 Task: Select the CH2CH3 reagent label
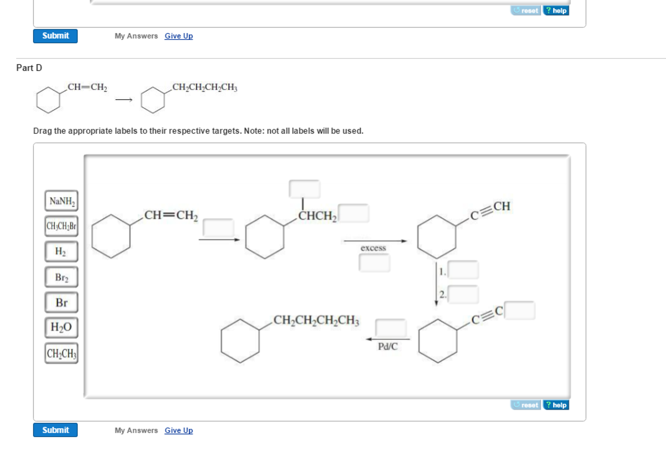click(x=62, y=353)
